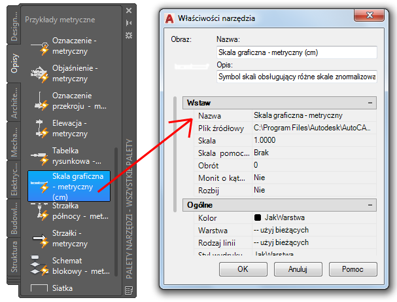This screenshot has width=397, height=302.
Task: Click the AutoCAD logo in dialog title
Action: tap(169, 18)
